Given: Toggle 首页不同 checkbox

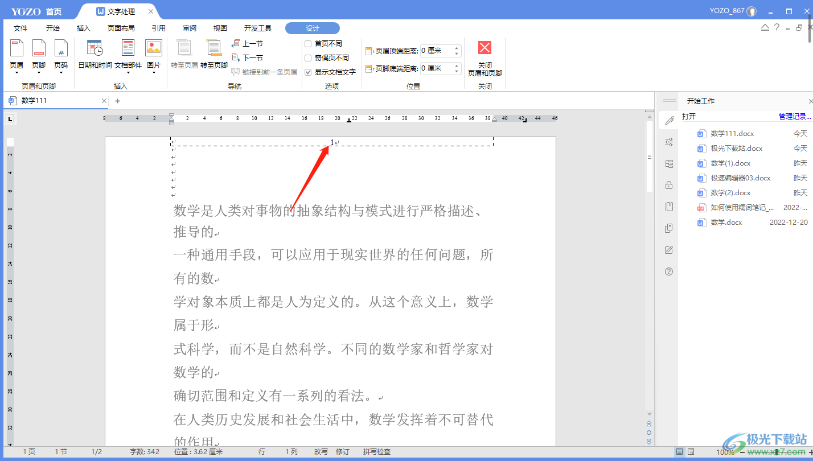Looking at the screenshot, I should click(308, 43).
